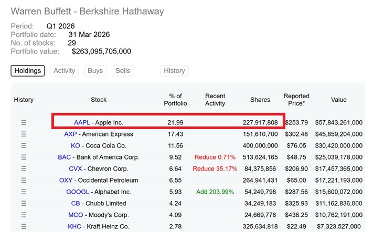Switch to the Activity tab
Image resolution: width=373 pixels, height=232 pixels.
[64, 71]
